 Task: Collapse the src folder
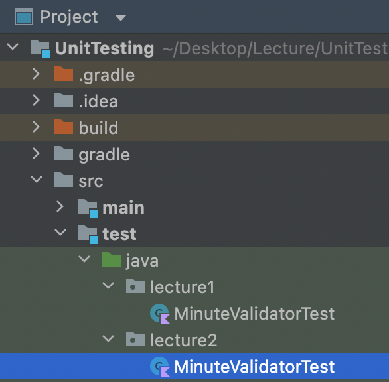[x=37, y=179]
